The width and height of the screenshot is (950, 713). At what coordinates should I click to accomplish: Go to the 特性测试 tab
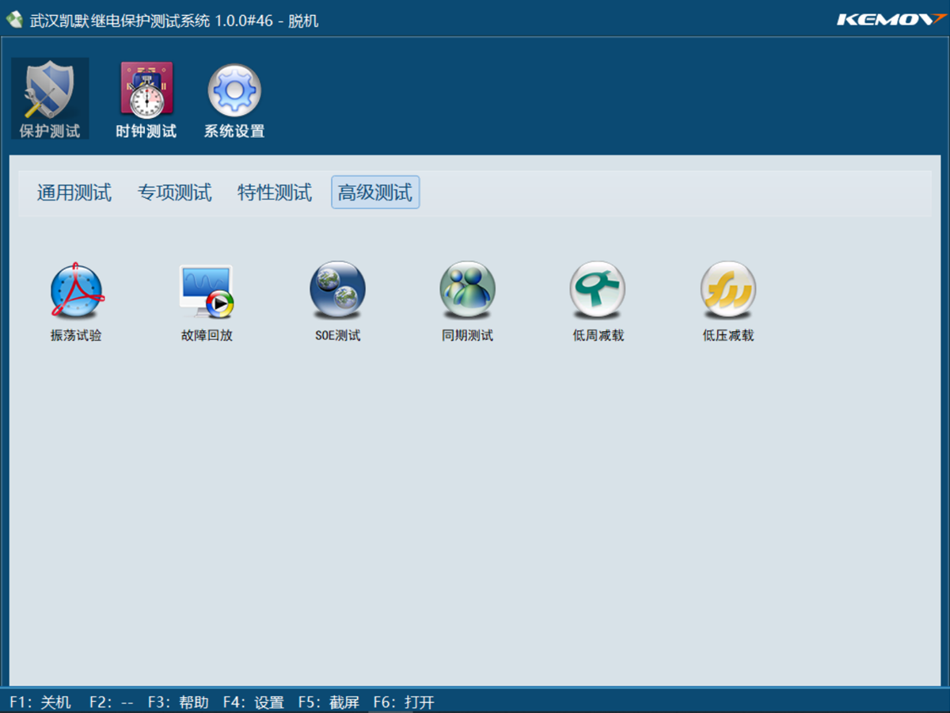pyautogui.click(x=275, y=193)
